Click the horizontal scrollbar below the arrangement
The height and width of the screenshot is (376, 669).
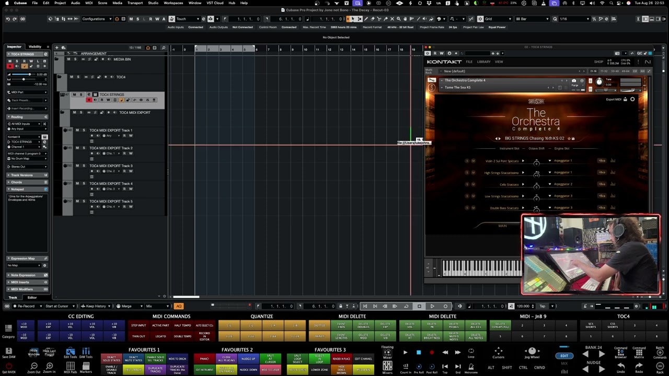pyautogui.click(x=186, y=297)
